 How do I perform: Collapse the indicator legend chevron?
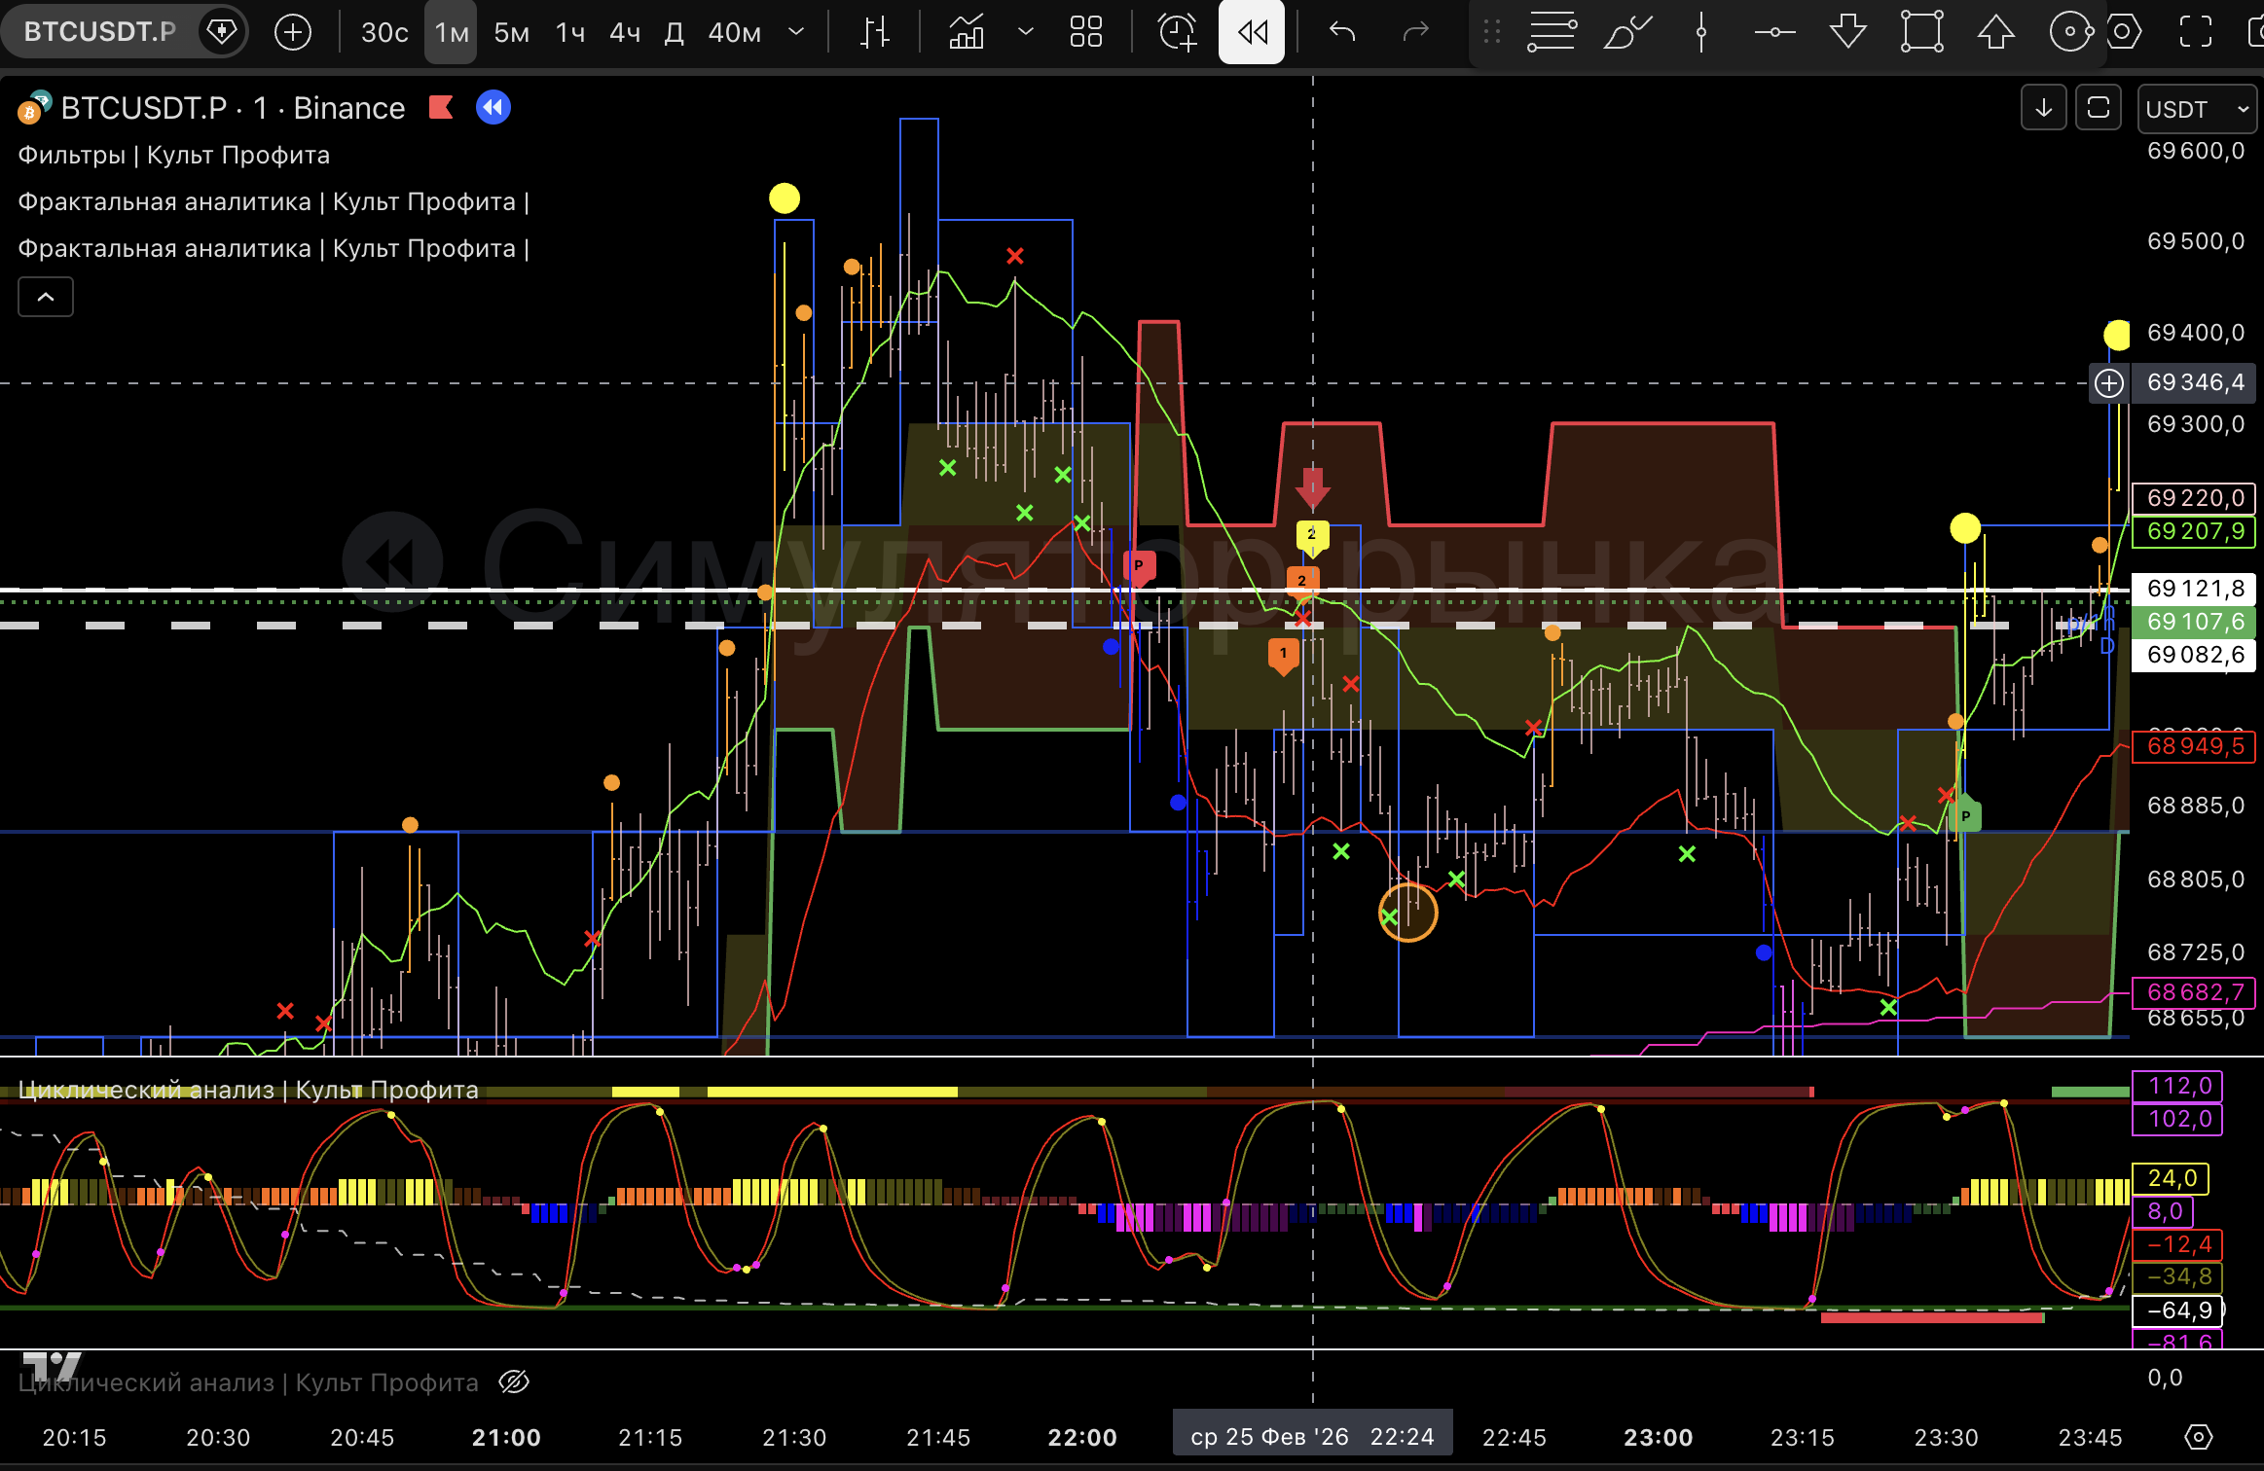click(46, 298)
